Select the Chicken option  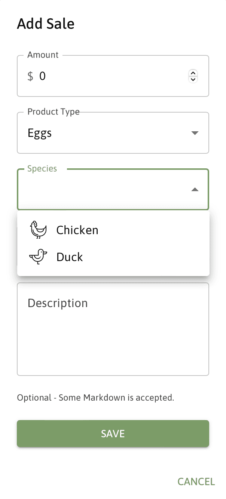click(x=113, y=230)
